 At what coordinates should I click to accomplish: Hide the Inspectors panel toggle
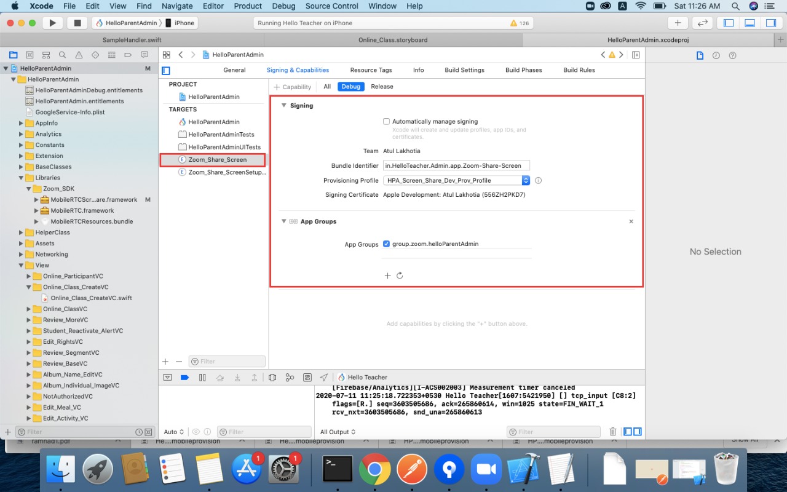pyautogui.click(x=770, y=23)
